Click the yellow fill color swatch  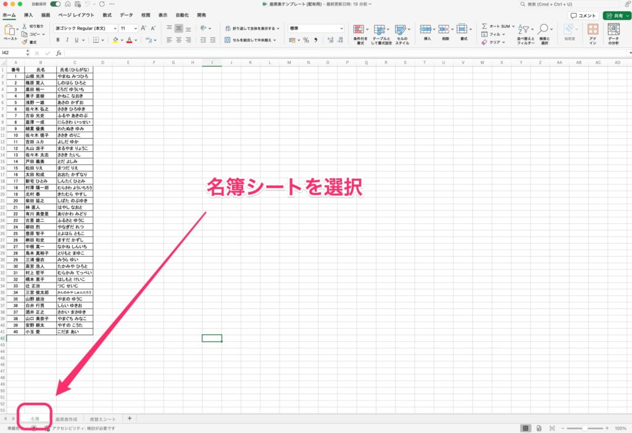[115, 40]
